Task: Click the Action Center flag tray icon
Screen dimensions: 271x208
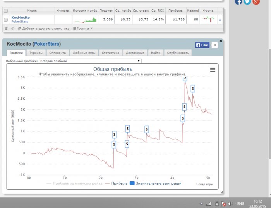Action: tap(223, 204)
